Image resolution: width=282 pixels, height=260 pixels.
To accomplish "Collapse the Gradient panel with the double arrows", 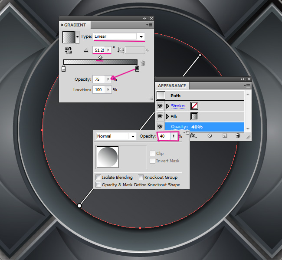I will tap(145, 18).
